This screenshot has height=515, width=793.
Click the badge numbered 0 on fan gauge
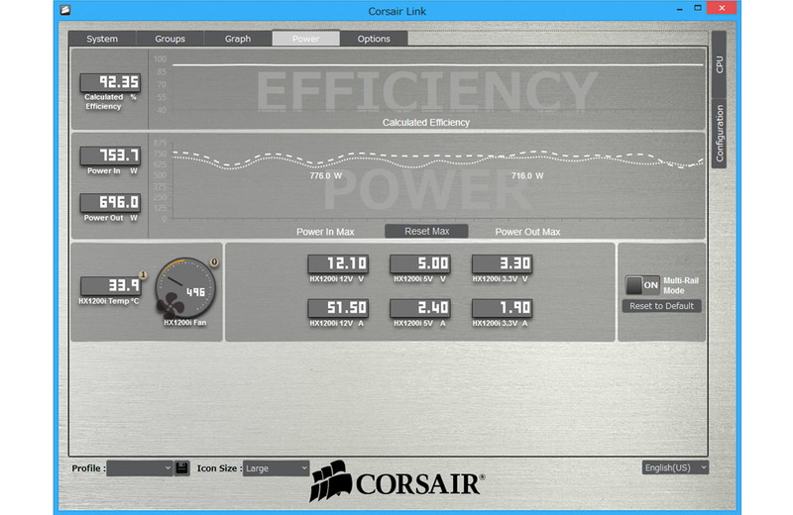click(214, 261)
